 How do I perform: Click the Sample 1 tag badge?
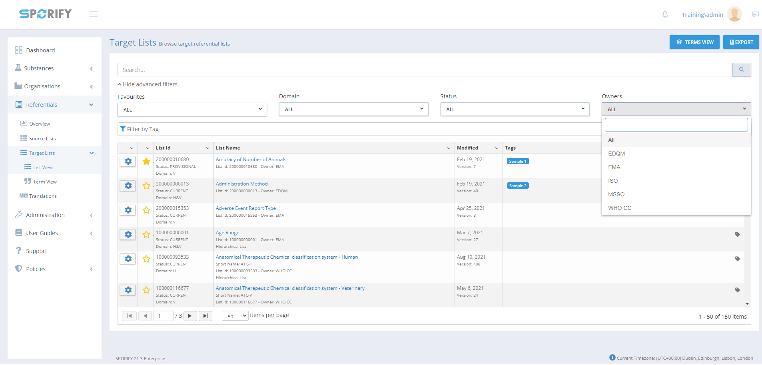[517, 161]
